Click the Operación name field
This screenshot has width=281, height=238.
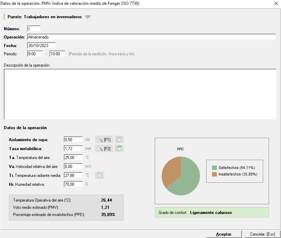(151, 37)
